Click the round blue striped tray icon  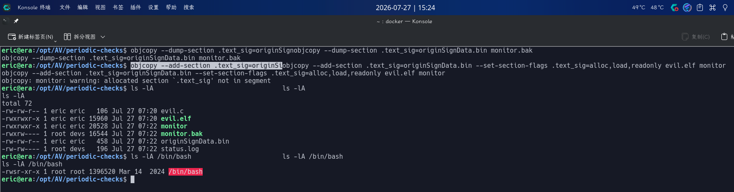point(687,8)
